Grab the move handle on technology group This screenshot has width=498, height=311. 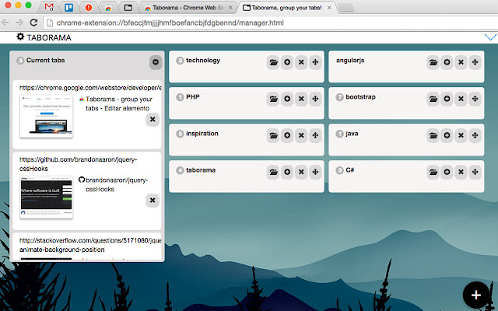[x=315, y=62]
